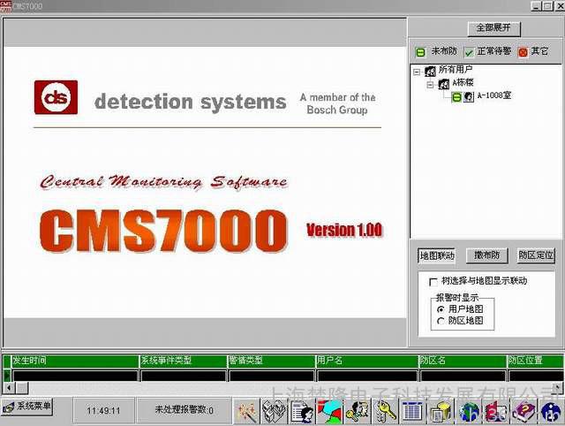Click the event list scroll-left arrow

coord(9,388)
